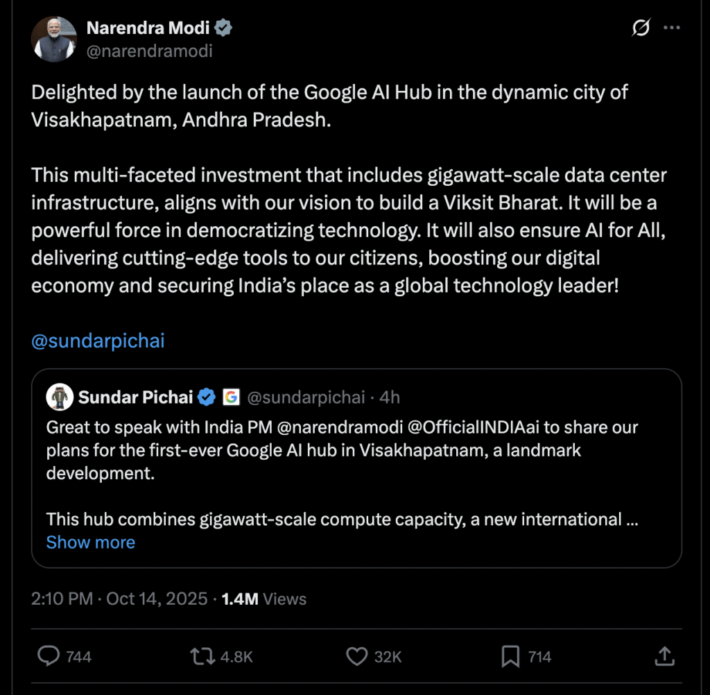This screenshot has width=710, height=695.
Task: Click the @narendramodi handle under name
Action: click(x=149, y=51)
